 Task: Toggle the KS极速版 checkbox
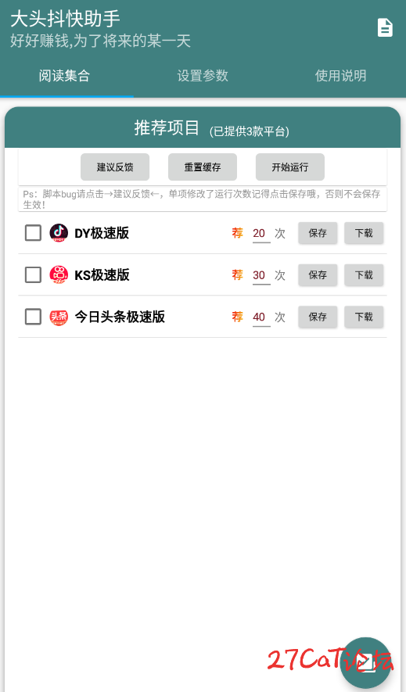[x=33, y=275]
